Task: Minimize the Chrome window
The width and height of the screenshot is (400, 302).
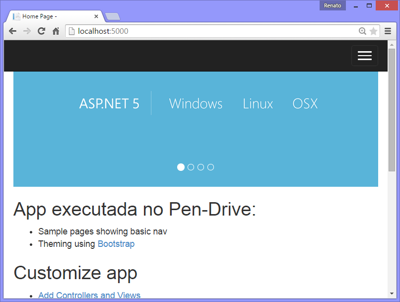Action: pyautogui.click(x=356, y=5)
